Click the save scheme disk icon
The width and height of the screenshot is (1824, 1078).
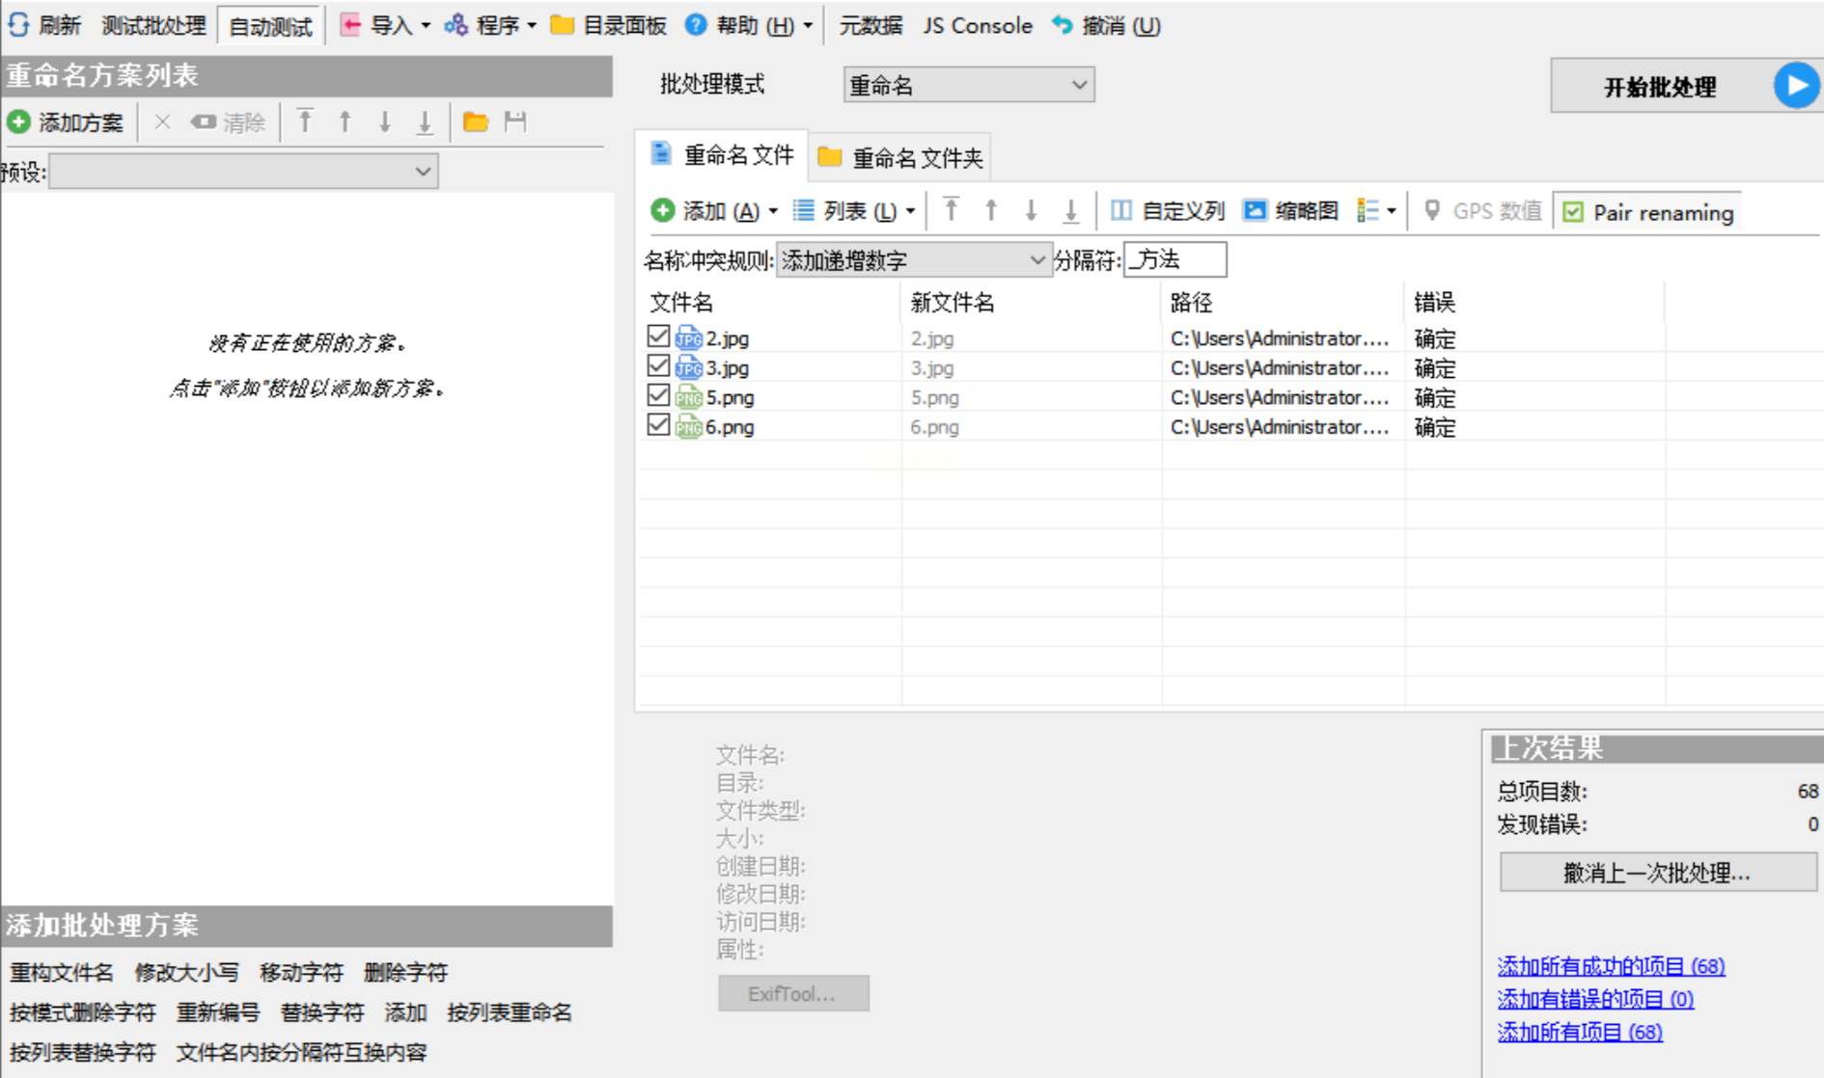[515, 122]
